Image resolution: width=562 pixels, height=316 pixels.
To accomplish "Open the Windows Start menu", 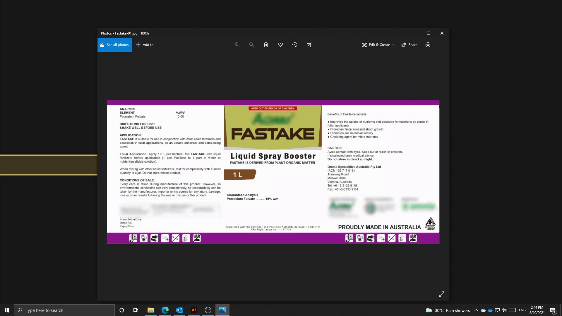I will [7, 310].
